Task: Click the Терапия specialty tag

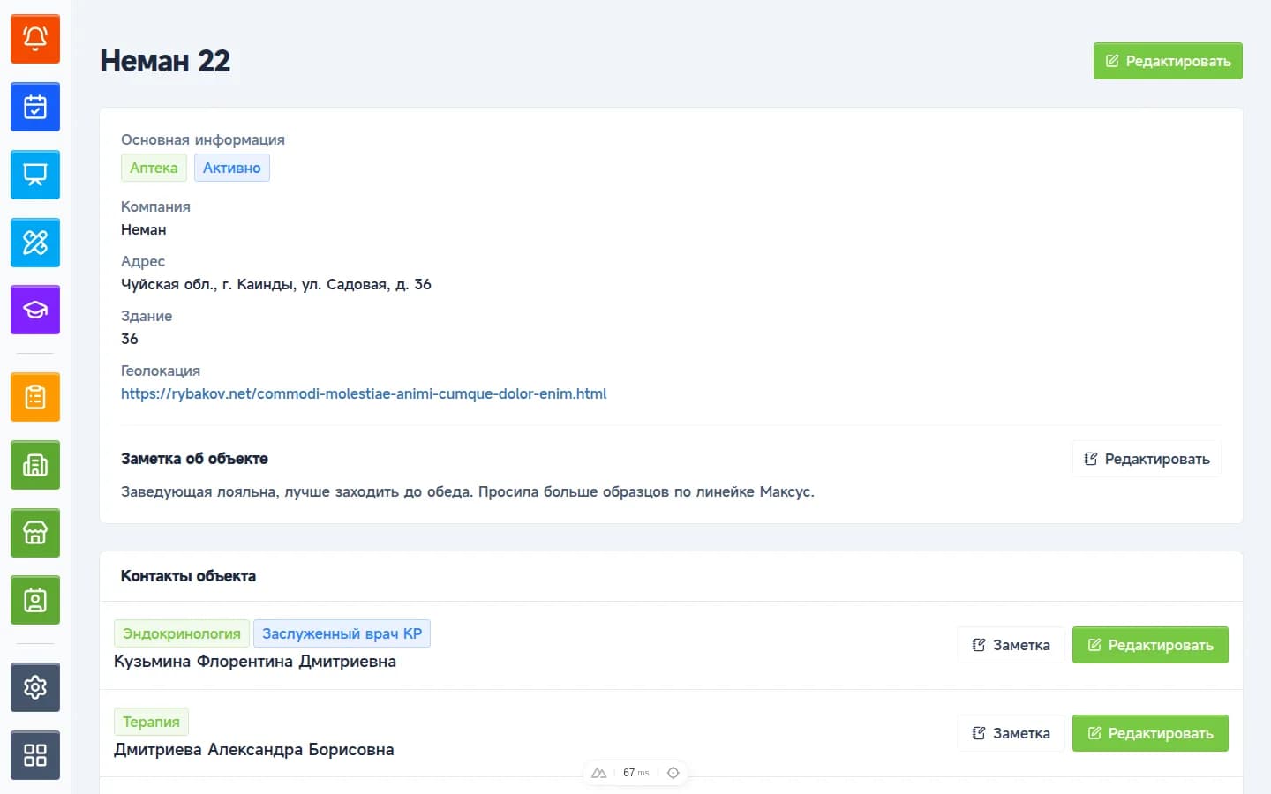Action: (x=151, y=722)
